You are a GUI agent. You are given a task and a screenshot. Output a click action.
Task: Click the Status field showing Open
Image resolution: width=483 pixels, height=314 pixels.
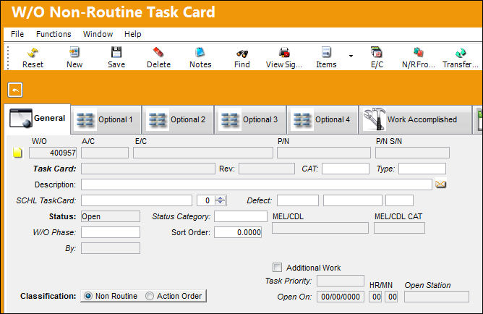111,216
